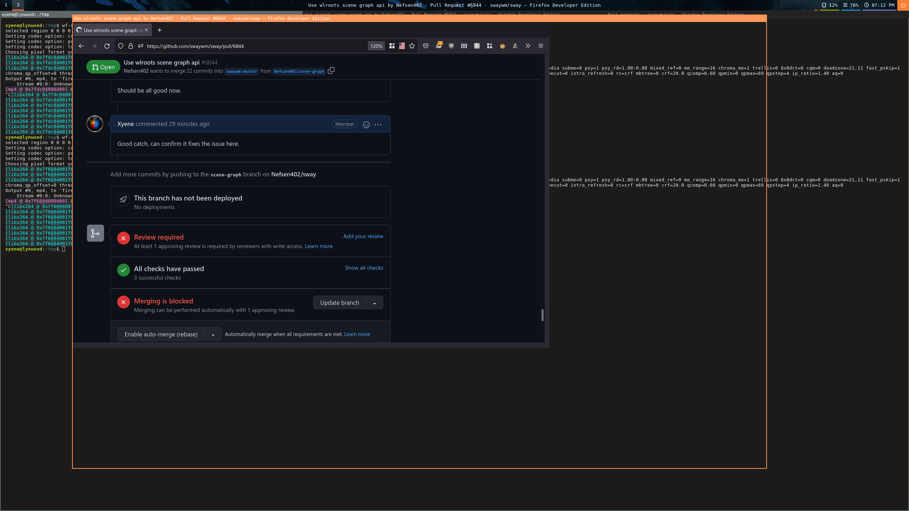Open site tracking protection shield icon
Viewport: 909px width, 511px height.
coord(121,46)
